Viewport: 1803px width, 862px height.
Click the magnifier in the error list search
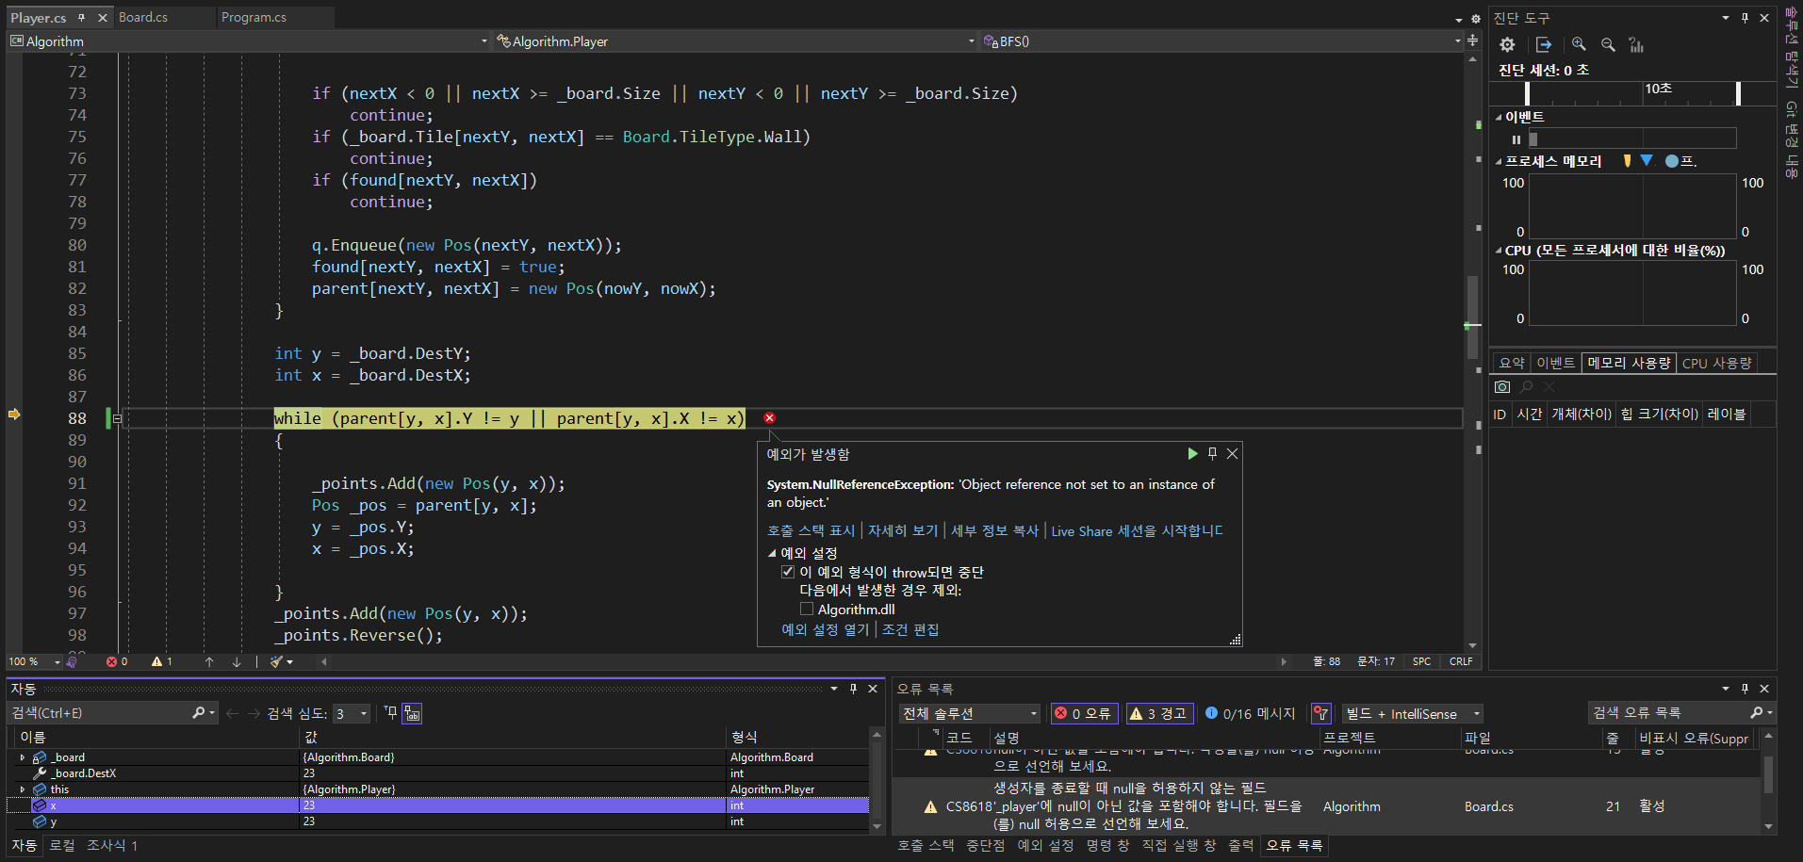tap(1756, 713)
